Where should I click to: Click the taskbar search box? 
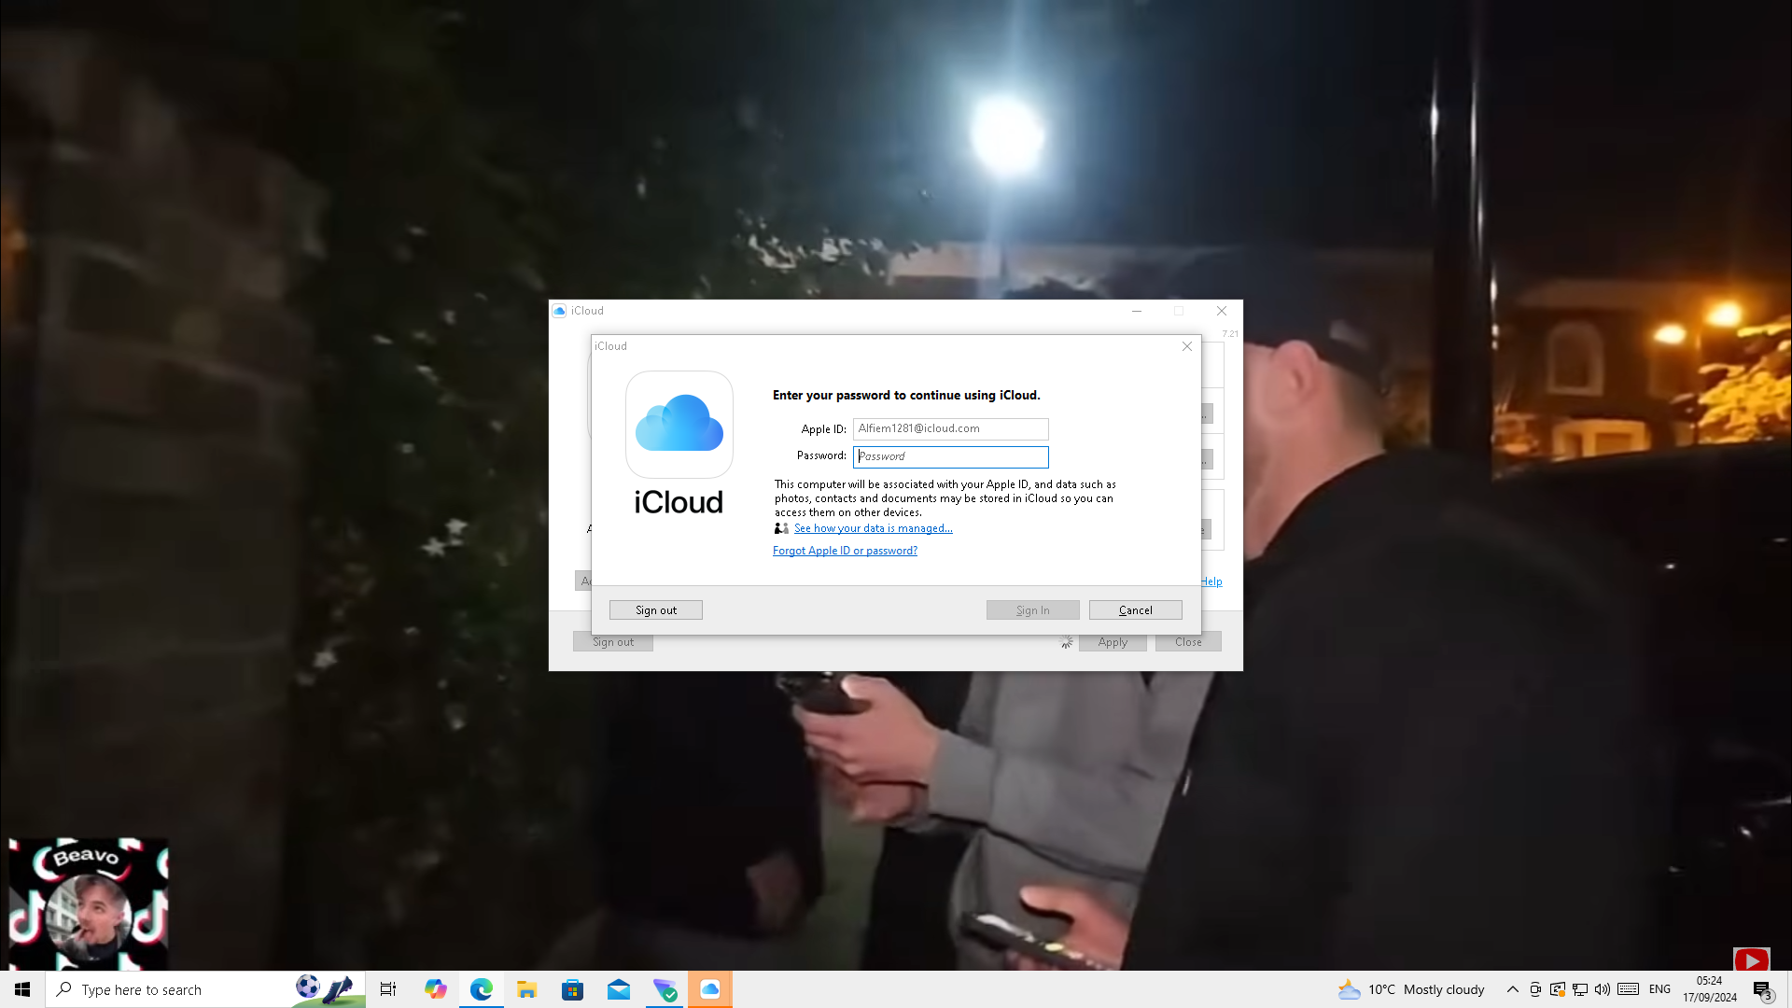[205, 989]
